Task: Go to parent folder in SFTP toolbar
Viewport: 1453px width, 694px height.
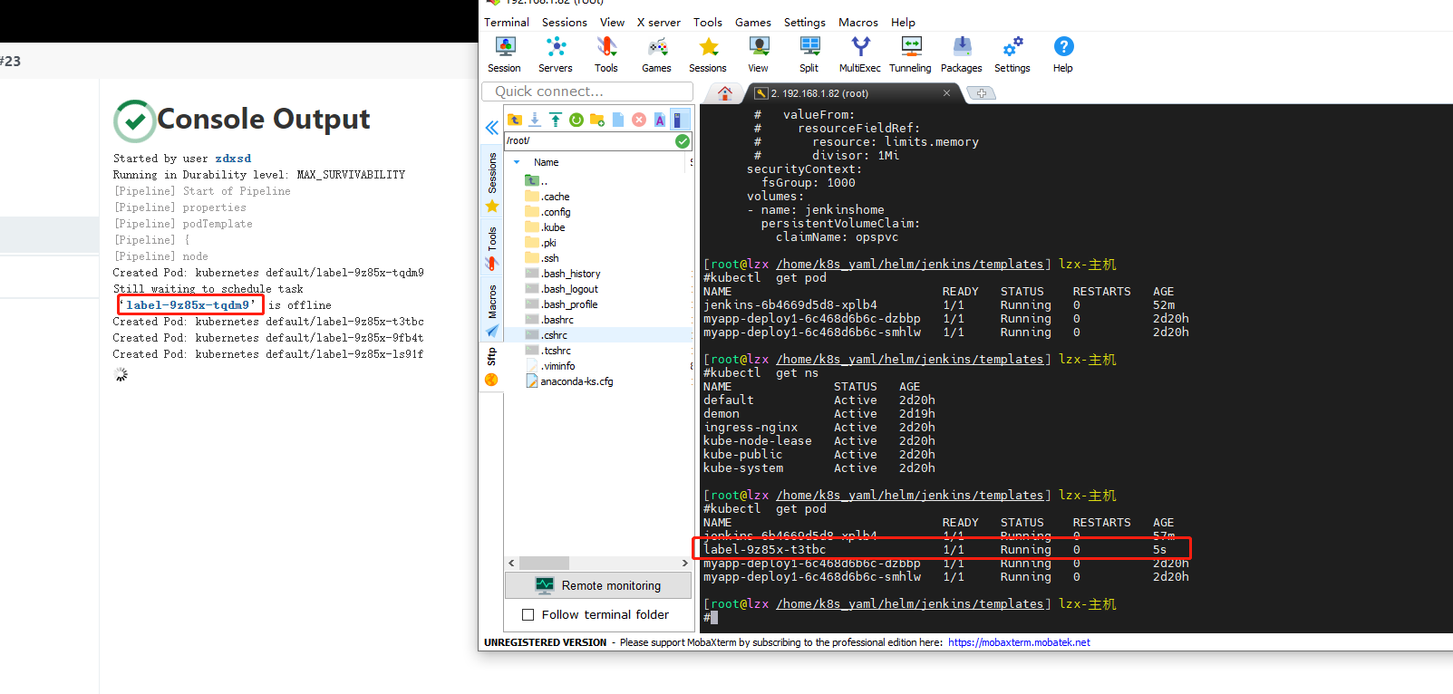Action: (515, 120)
